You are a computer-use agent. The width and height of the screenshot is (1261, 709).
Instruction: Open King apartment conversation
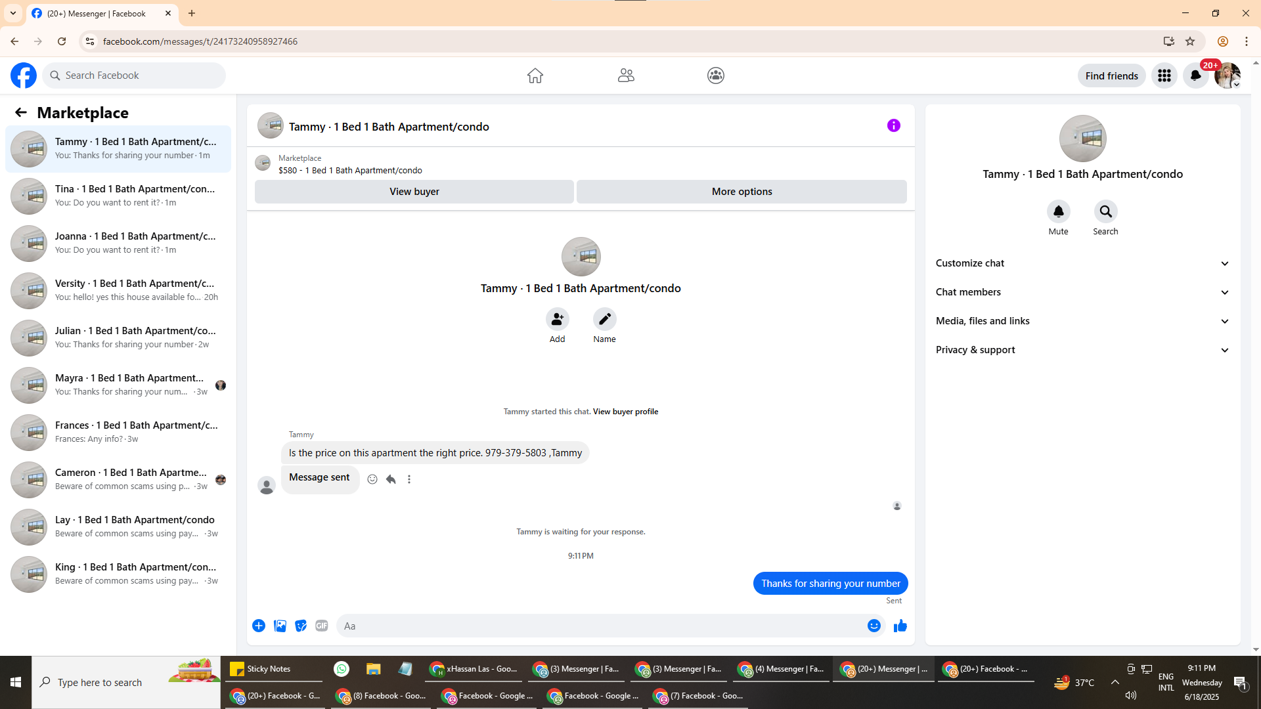tap(118, 574)
